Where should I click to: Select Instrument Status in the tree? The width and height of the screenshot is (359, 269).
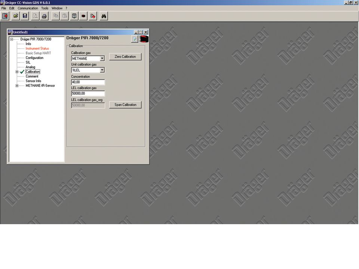click(x=37, y=49)
